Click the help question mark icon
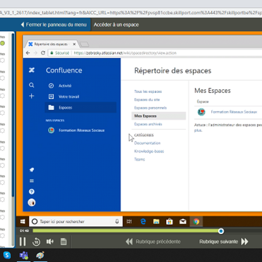262x262 pixels. (x=31, y=192)
